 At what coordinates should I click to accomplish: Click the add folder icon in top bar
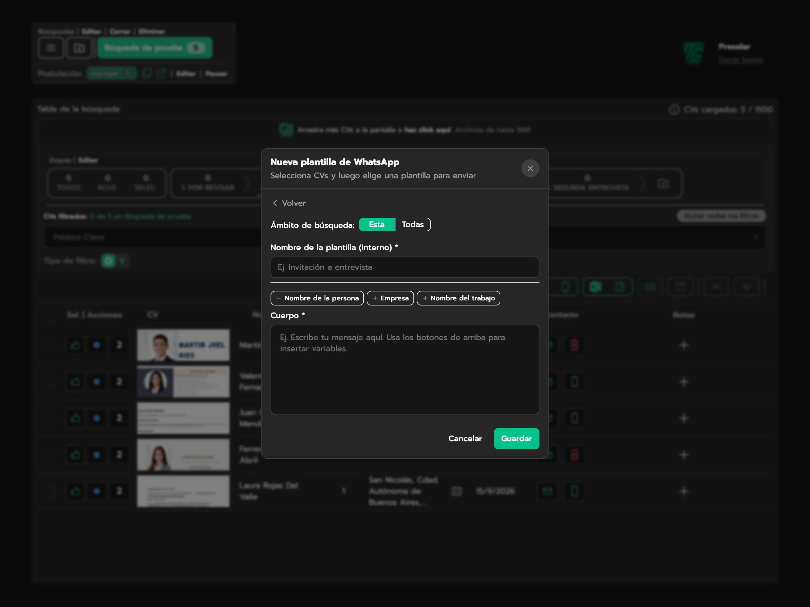tap(79, 47)
